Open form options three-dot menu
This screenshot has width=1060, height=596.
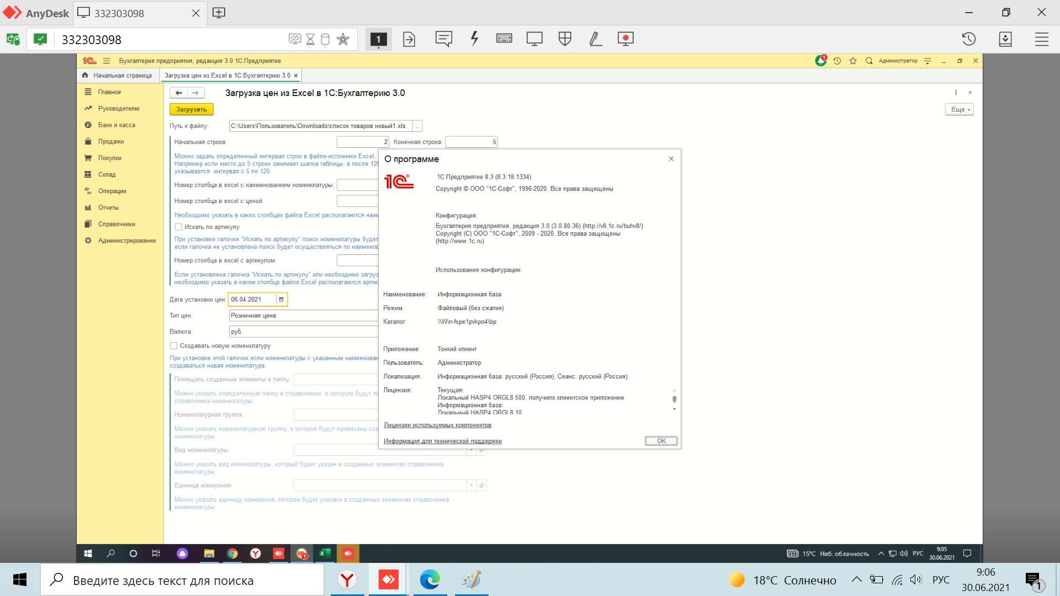pyautogui.click(x=956, y=93)
